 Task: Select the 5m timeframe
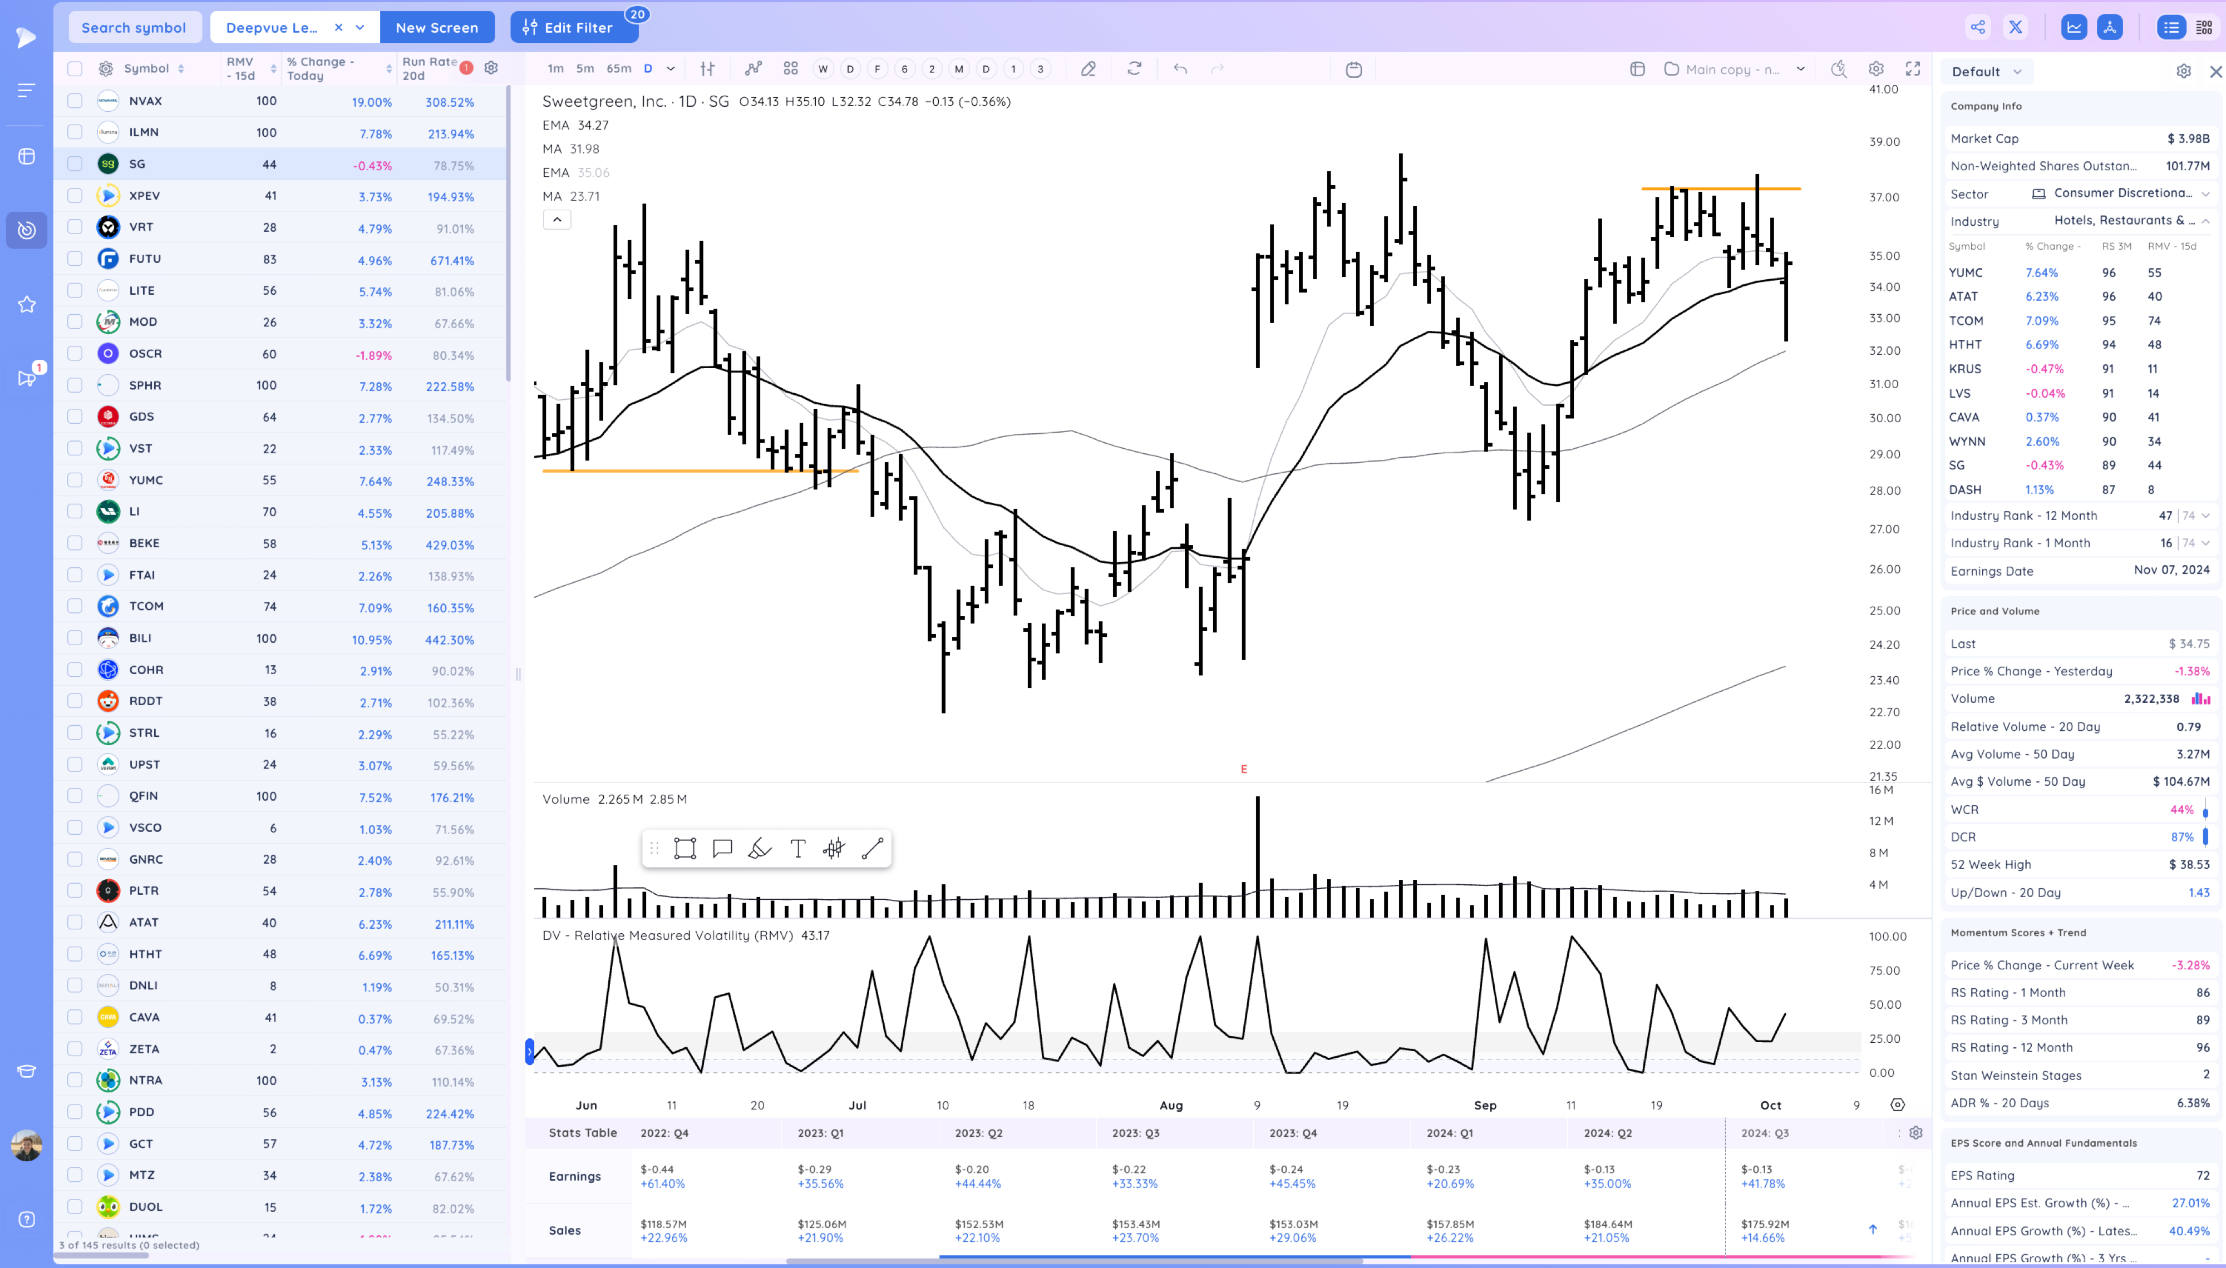coord(584,69)
